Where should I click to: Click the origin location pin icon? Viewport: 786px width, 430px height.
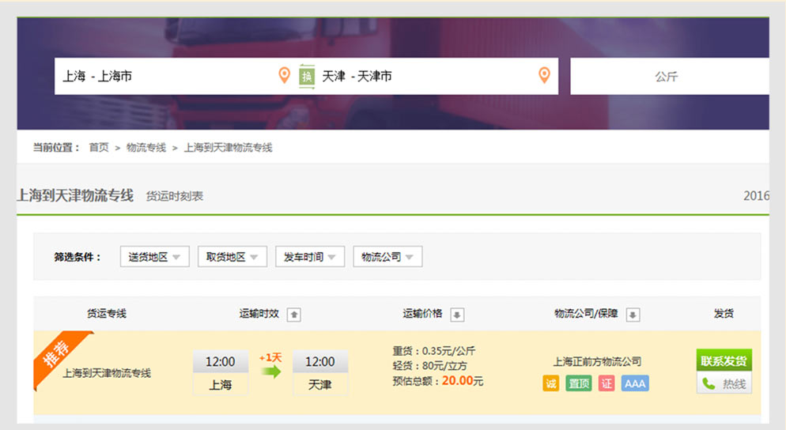click(x=284, y=76)
